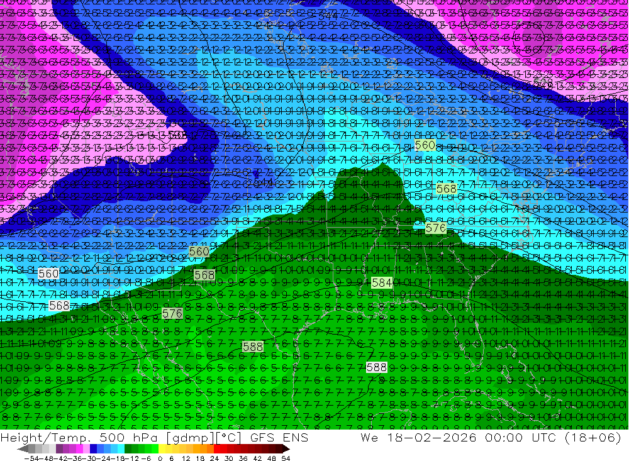The height and width of the screenshot is (461, 629).
Task: Click the left gray arrow end of color scale
Action: [x=23, y=448]
